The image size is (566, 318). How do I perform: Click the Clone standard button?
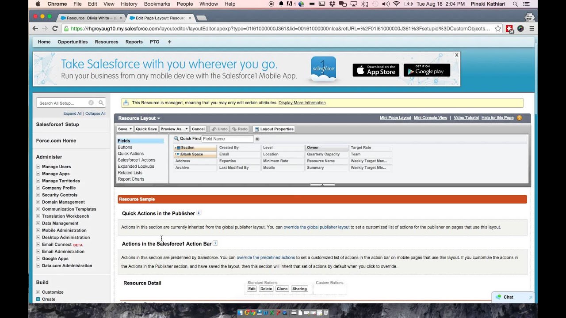click(x=282, y=289)
